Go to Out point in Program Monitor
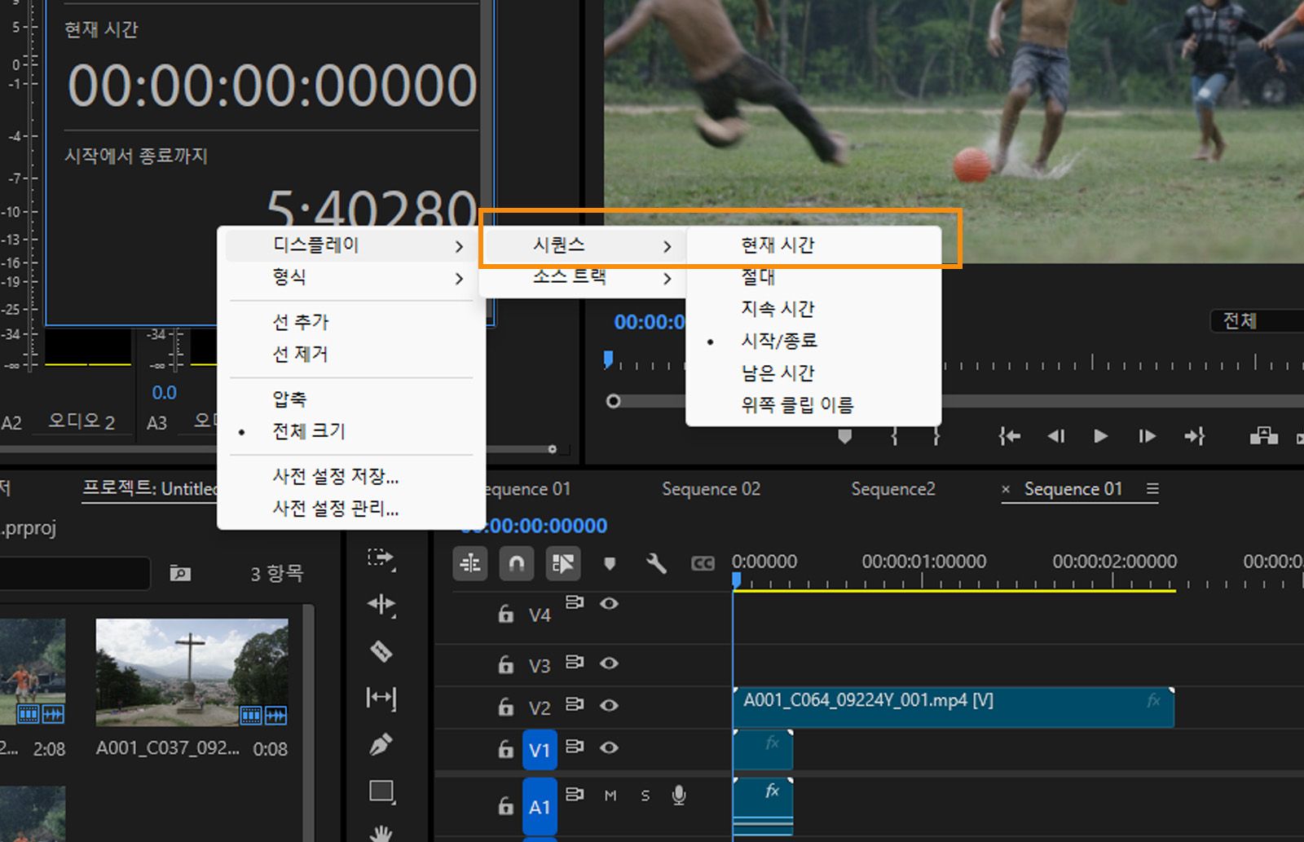1304x842 pixels. 1194,437
